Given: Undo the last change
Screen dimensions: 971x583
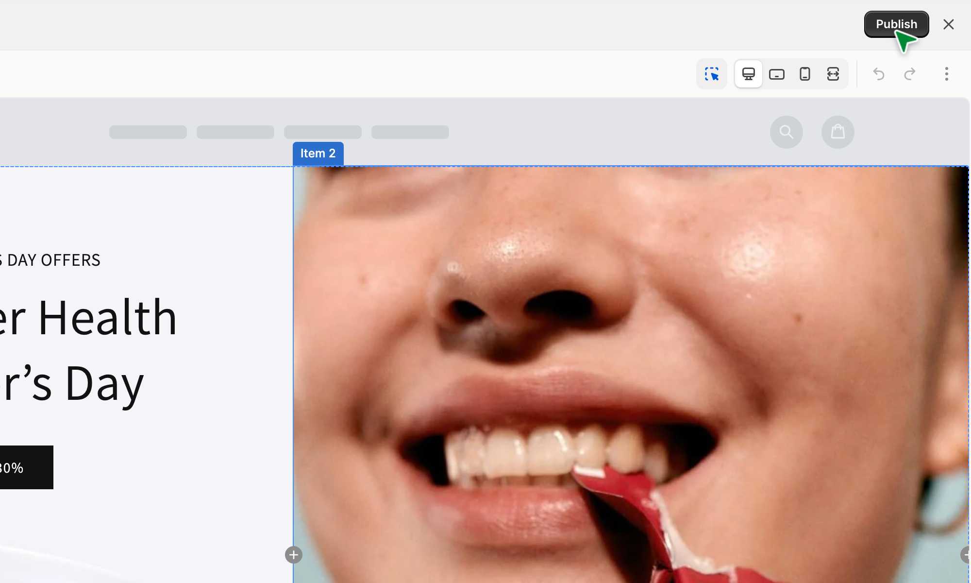Looking at the screenshot, I should [878, 74].
